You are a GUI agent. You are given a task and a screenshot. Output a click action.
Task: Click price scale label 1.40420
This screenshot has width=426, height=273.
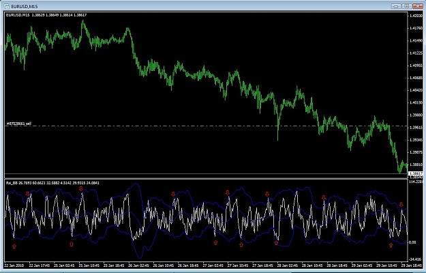(x=416, y=90)
